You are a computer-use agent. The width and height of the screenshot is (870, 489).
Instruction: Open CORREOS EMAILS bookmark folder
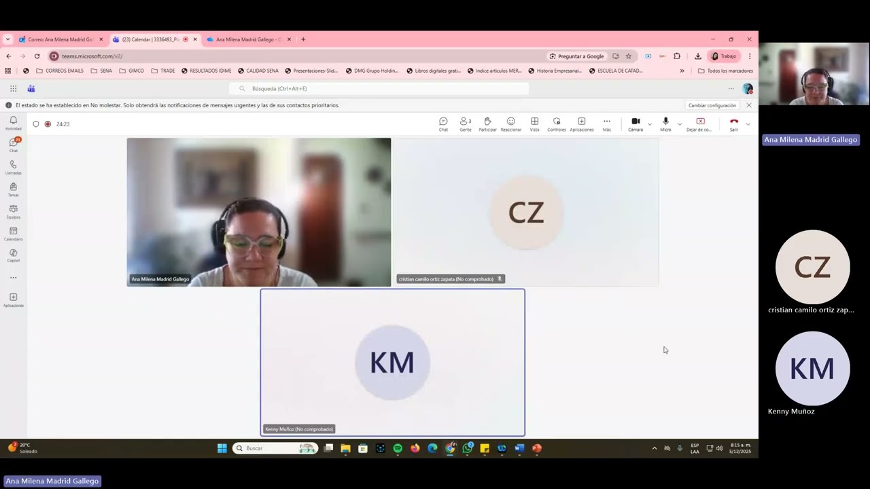(x=60, y=71)
